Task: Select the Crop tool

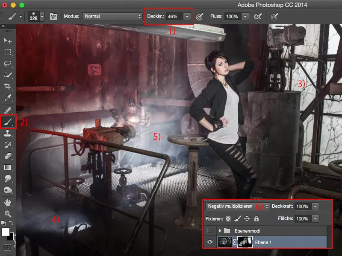Action: [x=8, y=86]
